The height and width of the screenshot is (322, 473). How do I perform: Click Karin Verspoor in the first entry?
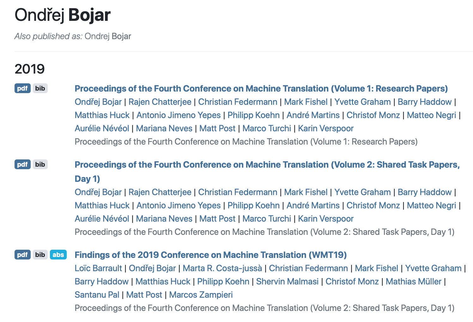tap(326, 128)
